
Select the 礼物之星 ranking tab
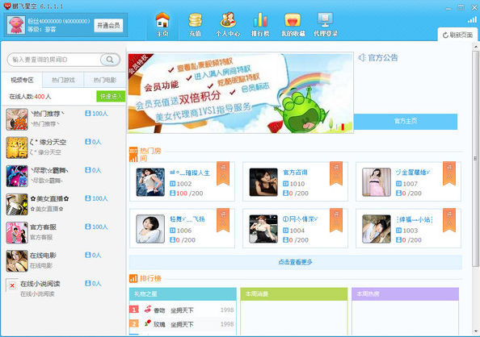point(183,294)
